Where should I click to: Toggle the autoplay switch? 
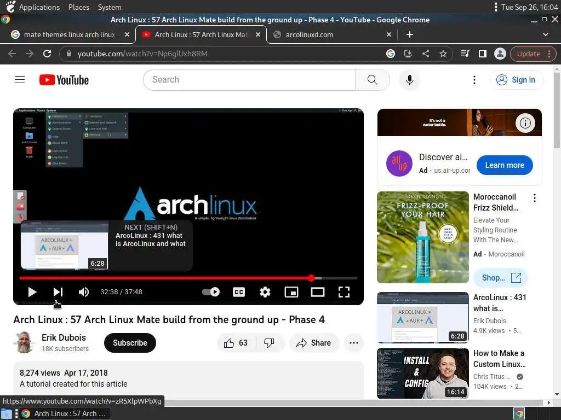(x=211, y=292)
